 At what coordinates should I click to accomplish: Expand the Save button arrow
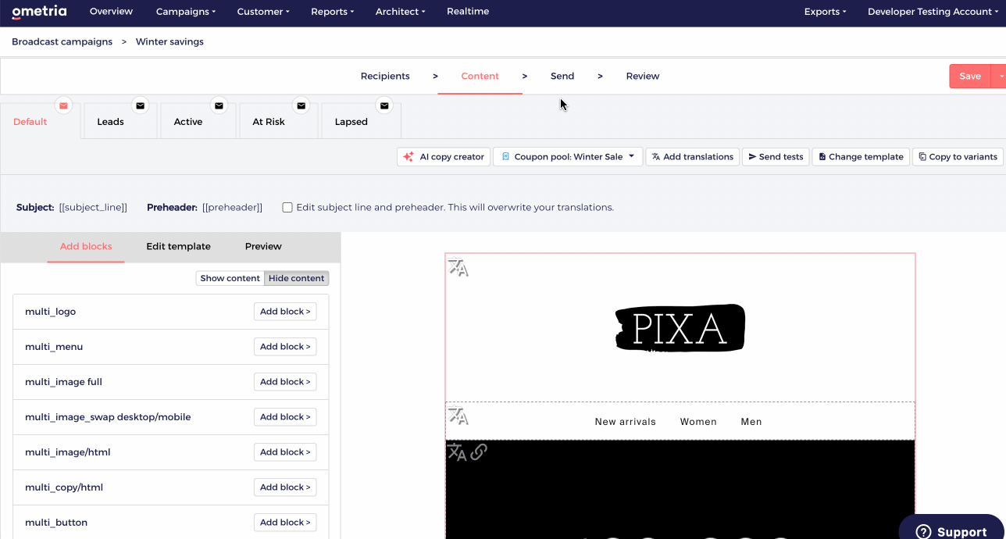(x=999, y=77)
